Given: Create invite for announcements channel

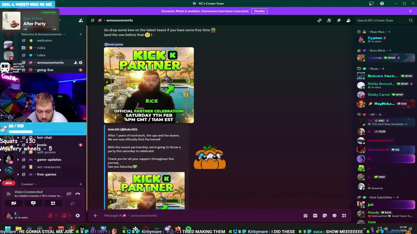Looking at the screenshot, I should (x=76, y=62).
